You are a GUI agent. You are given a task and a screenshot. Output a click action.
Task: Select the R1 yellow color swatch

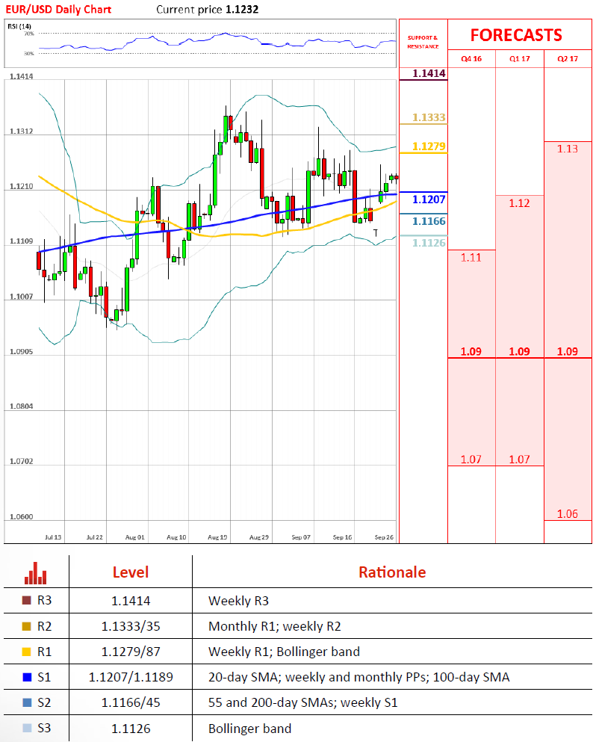click(26, 652)
